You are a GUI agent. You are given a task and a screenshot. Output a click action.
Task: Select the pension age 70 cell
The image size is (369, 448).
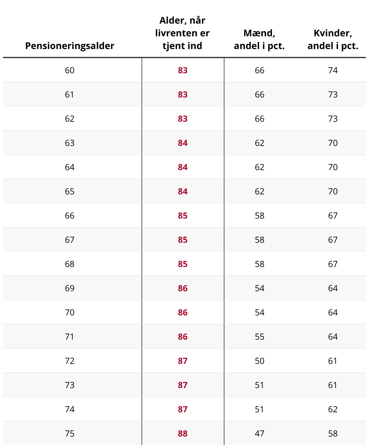pos(70,312)
